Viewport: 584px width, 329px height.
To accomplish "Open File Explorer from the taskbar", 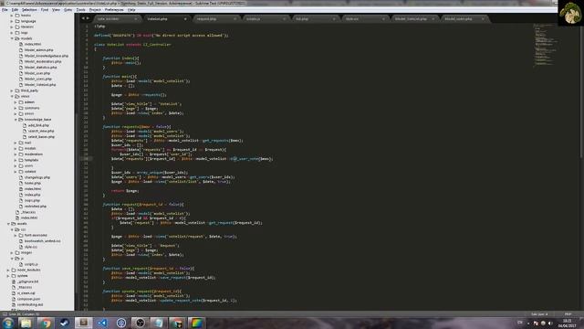I will pyautogui.click(x=26, y=323).
